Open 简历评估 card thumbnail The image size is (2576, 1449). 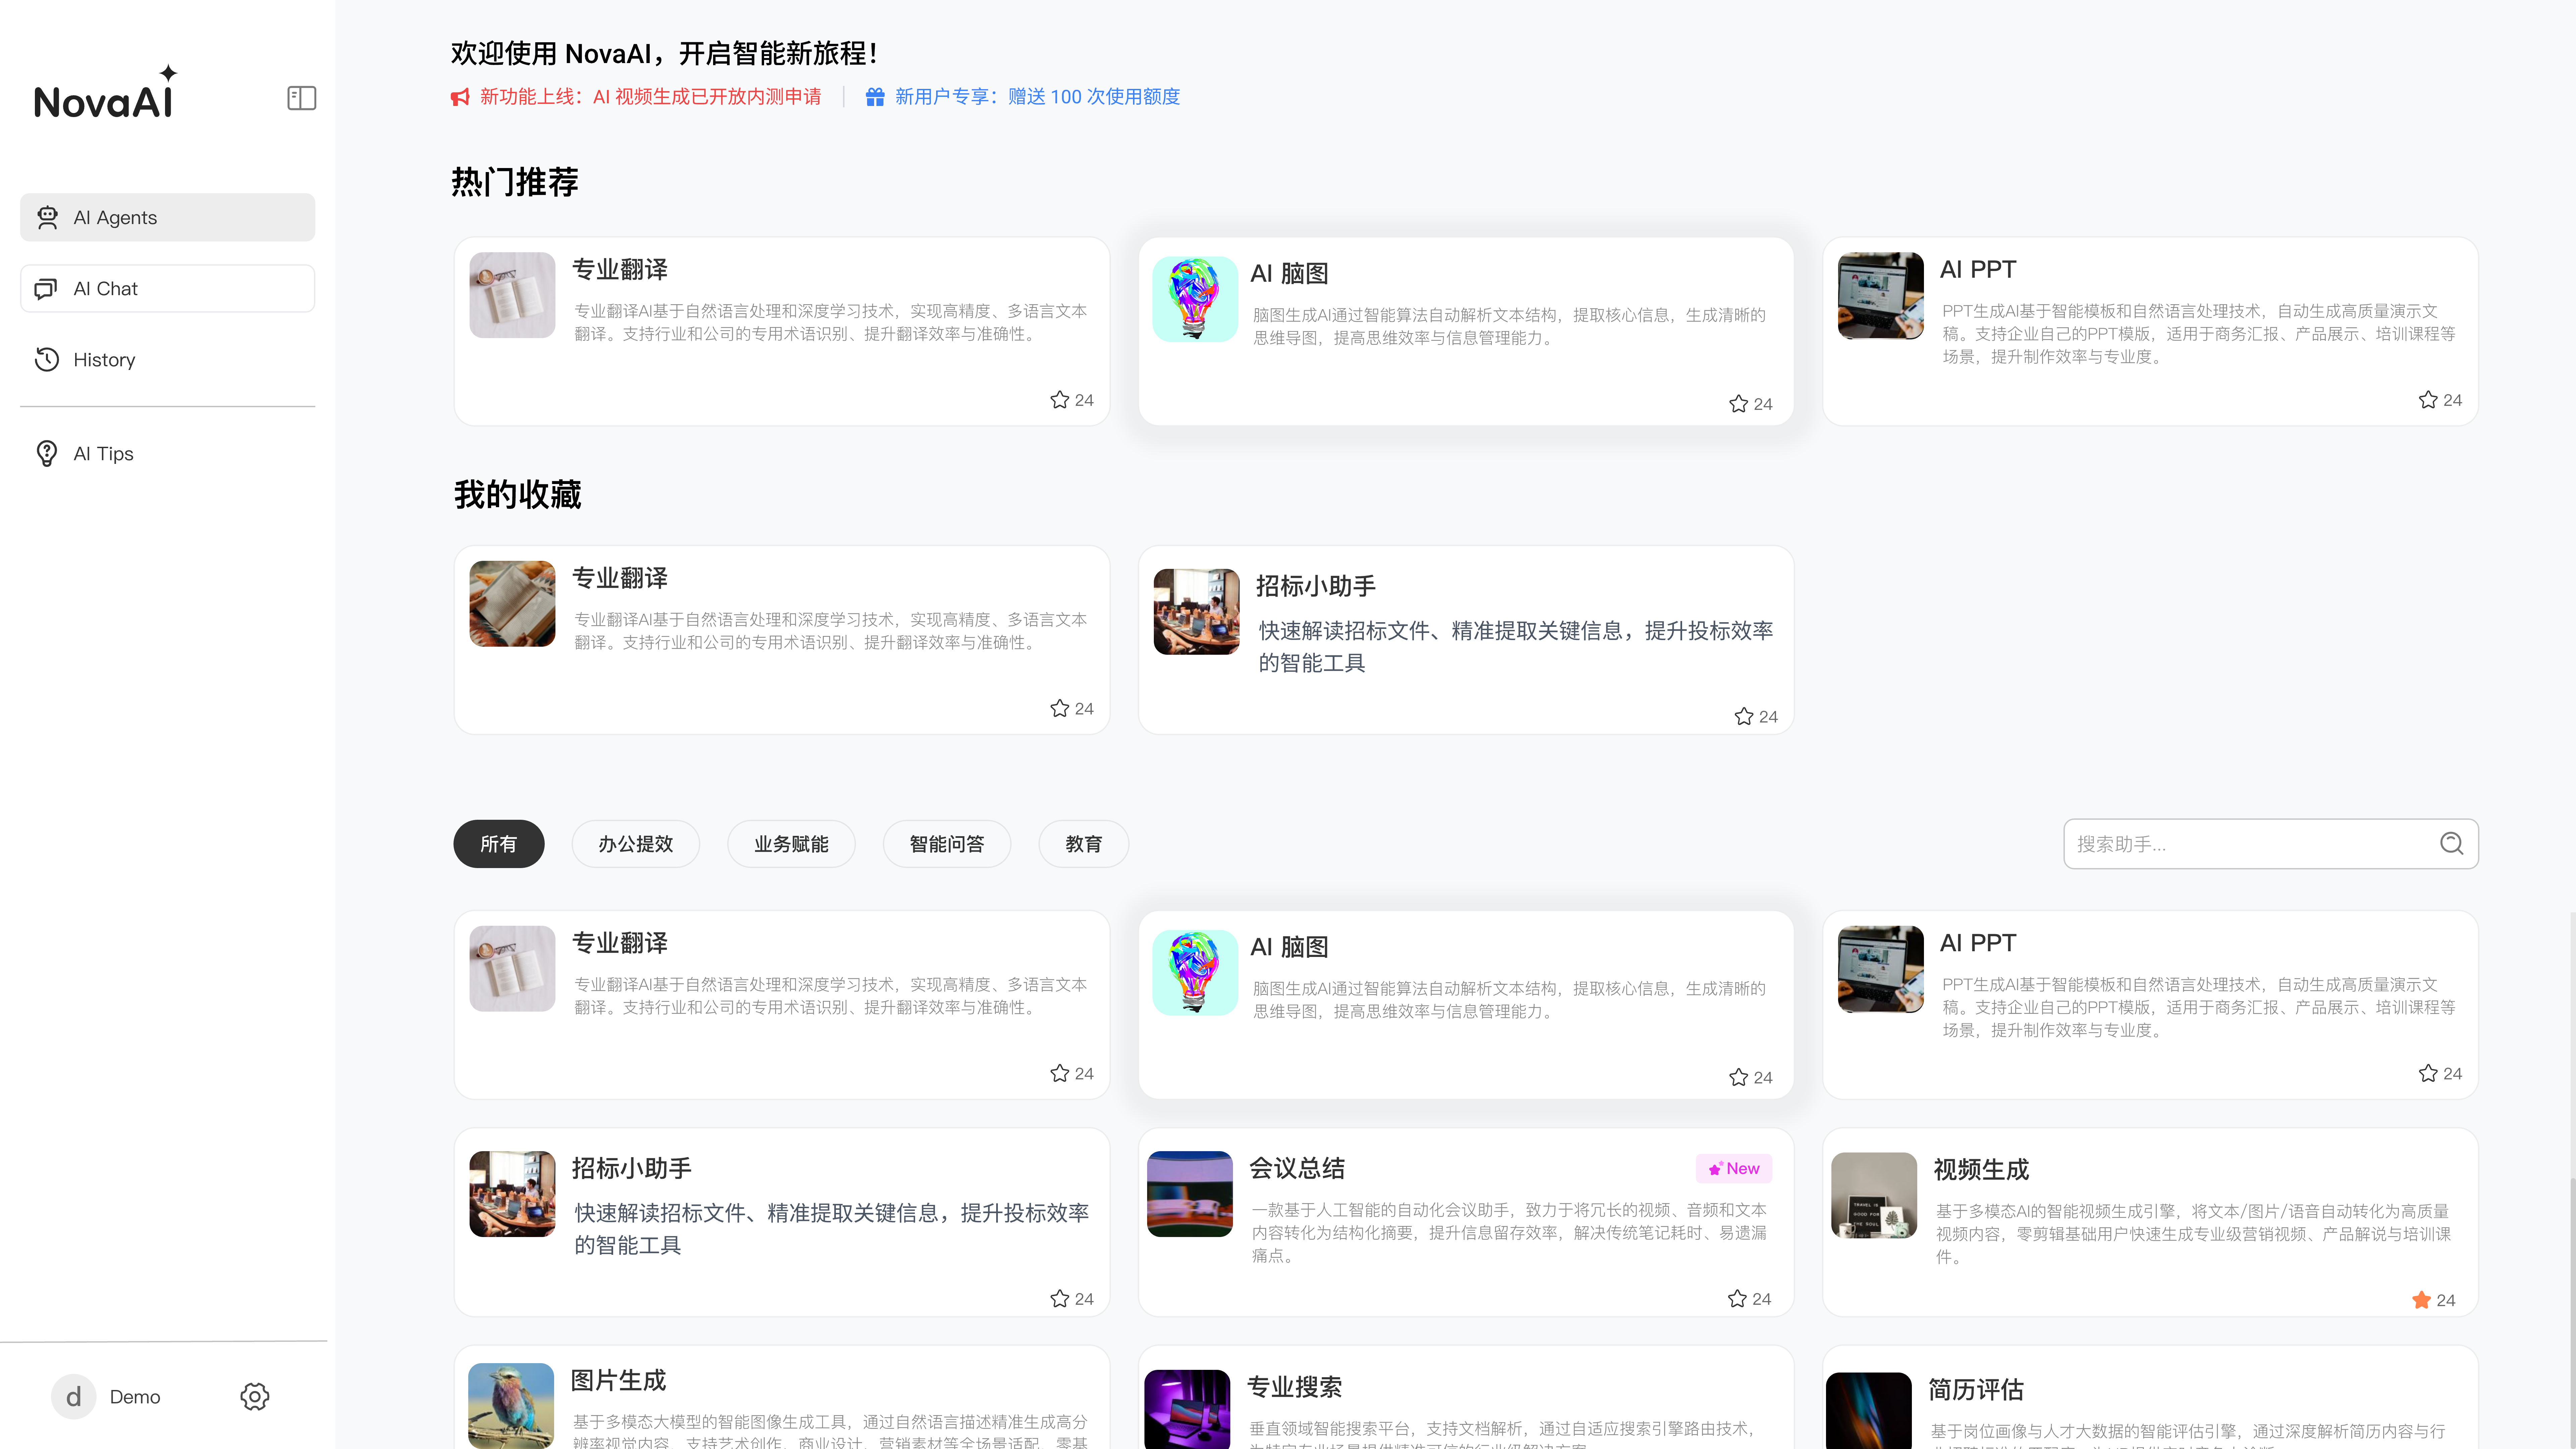(x=1869, y=1411)
